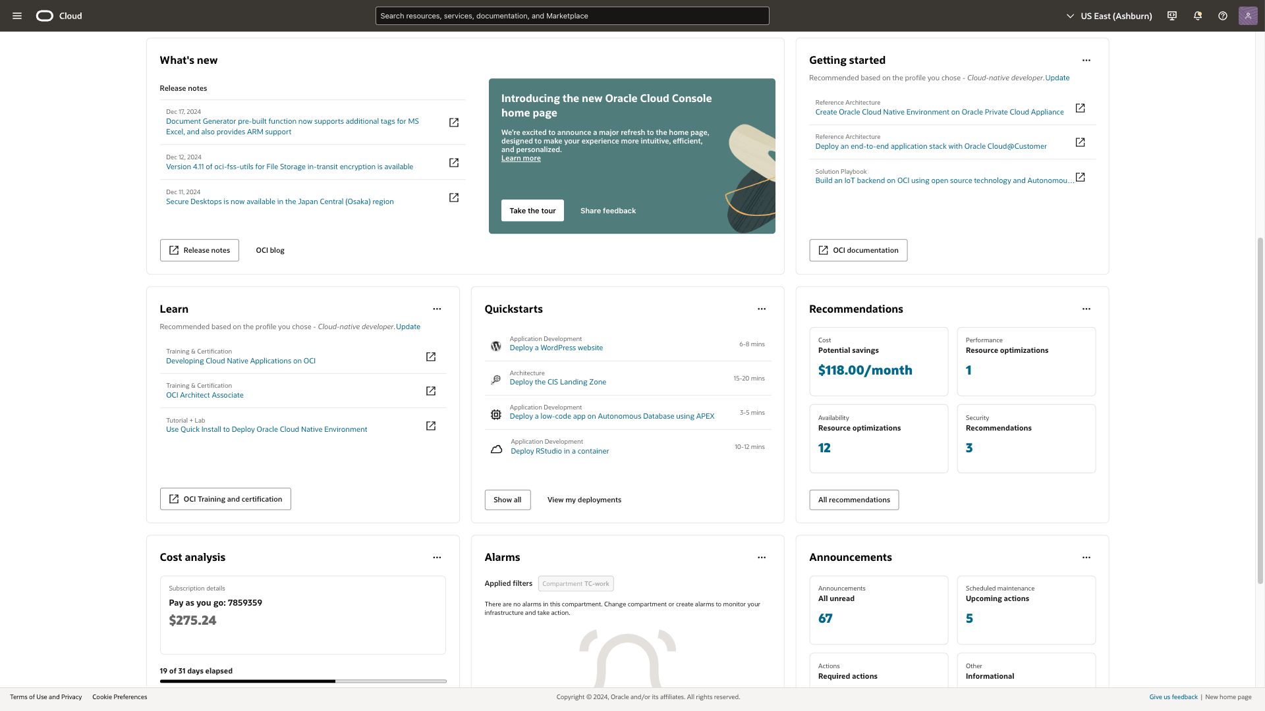Expand the US East (Ashburn) region dropdown

pos(1110,16)
